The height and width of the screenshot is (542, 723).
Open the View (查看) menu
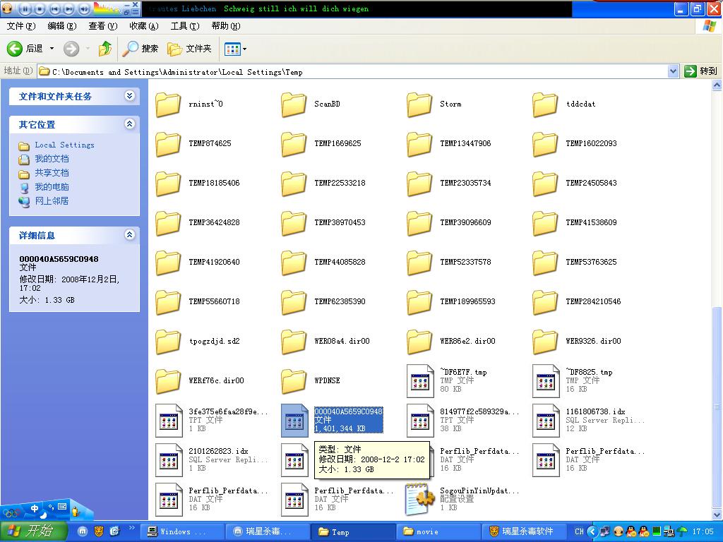[102, 26]
